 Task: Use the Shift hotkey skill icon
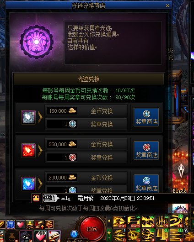pyautogui.click(x=134, y=222)
